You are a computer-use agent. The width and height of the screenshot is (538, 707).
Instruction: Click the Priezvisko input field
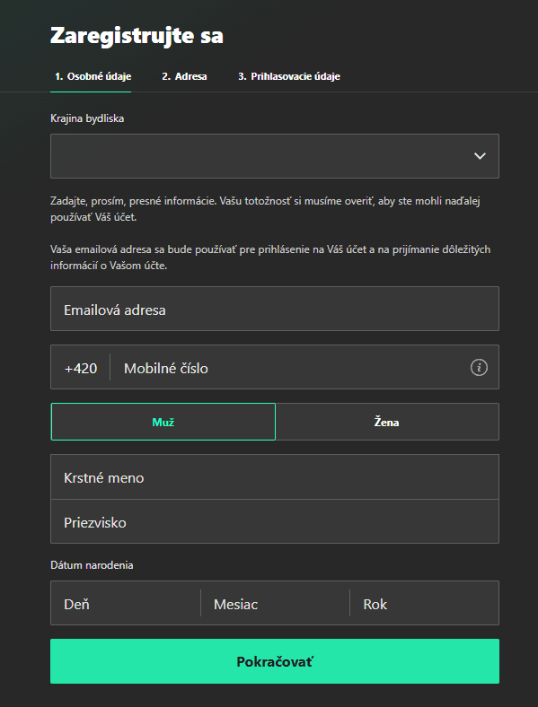point(275,521)
